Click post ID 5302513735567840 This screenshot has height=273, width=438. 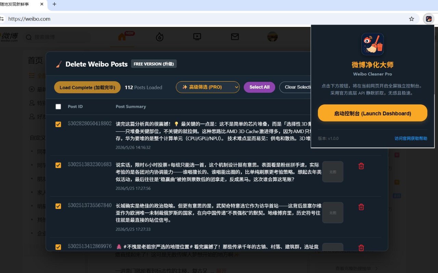(x=90, y=205)
